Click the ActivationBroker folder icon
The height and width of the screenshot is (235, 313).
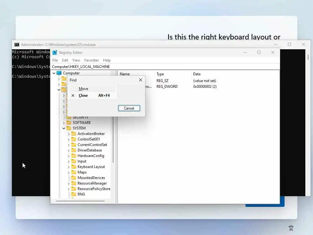[74, 133]
